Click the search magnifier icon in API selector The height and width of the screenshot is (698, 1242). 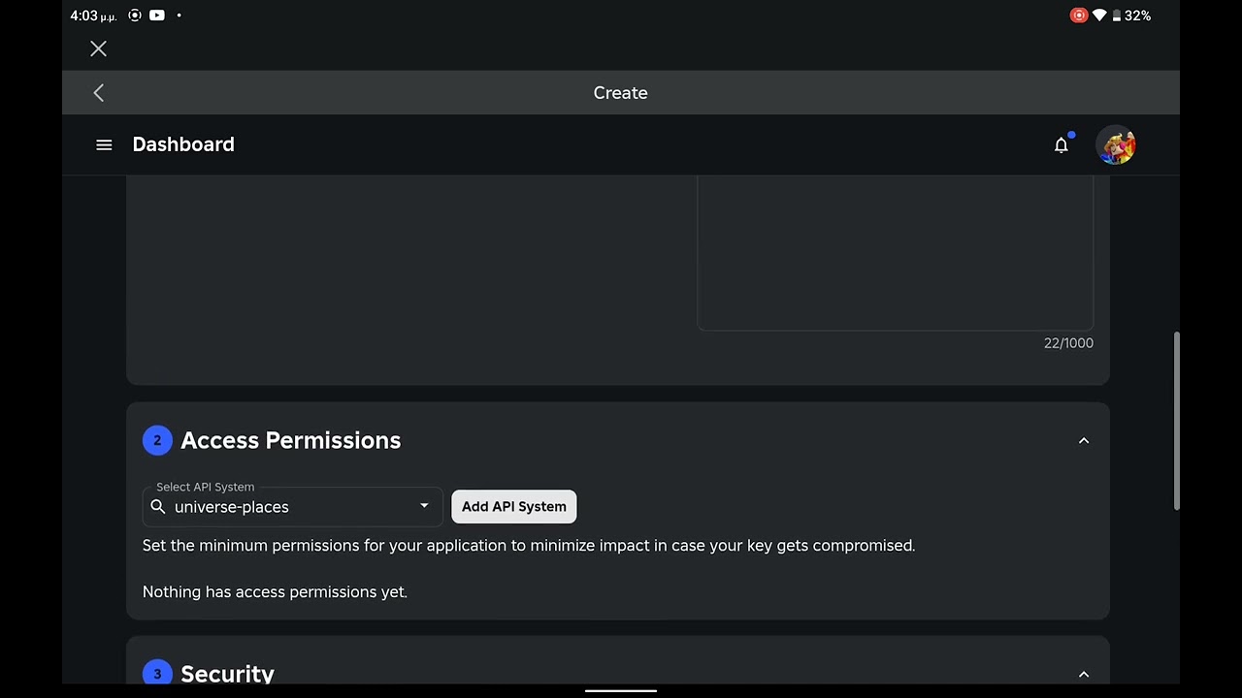pyautogui.click(x=158, y=506)
